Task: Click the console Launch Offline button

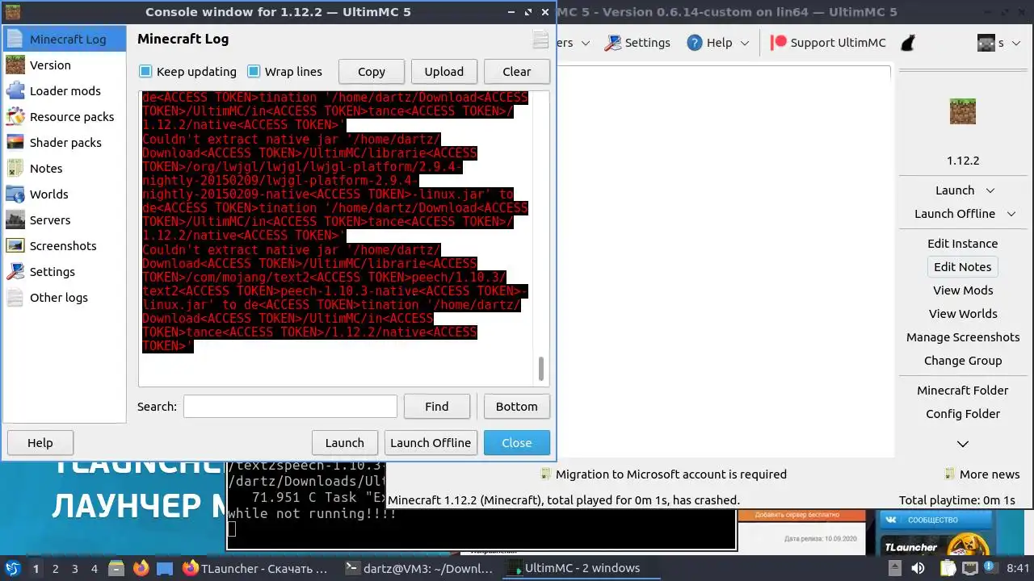Action: [431, 442]
